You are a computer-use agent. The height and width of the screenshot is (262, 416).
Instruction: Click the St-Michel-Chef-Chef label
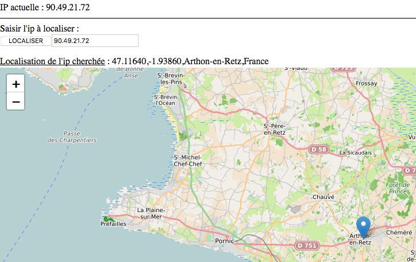188,161
